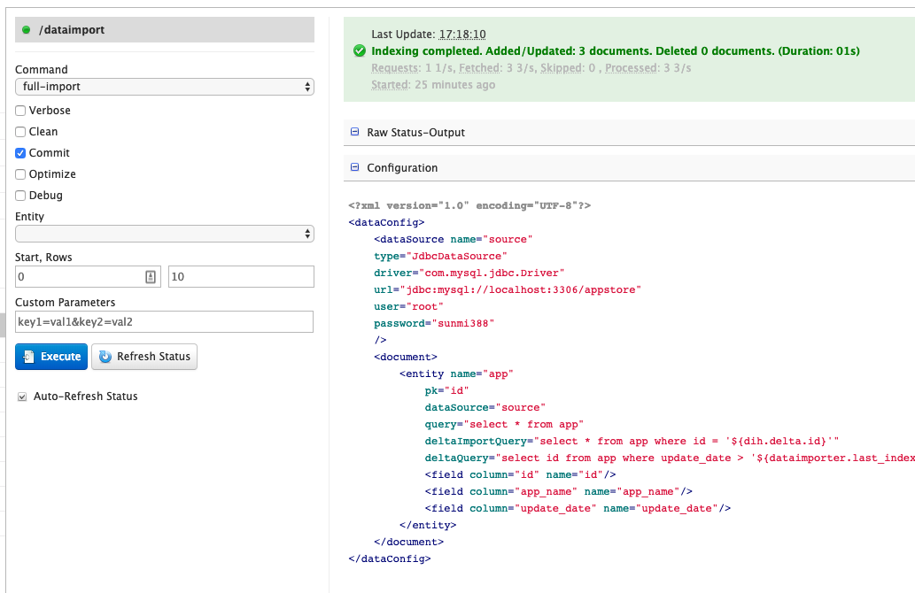Click the Skipped label in status
The height and width of the screenshot is (593, 915).
click(x=561, y=68)
